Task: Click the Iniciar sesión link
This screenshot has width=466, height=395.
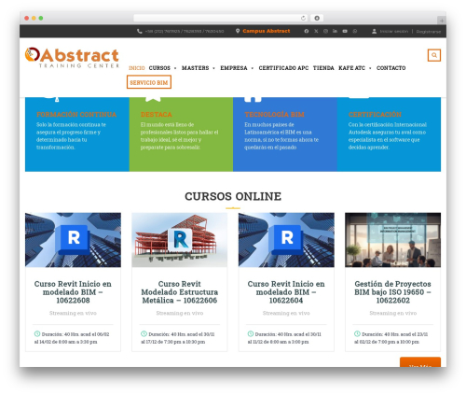Action: click(394, 32)
